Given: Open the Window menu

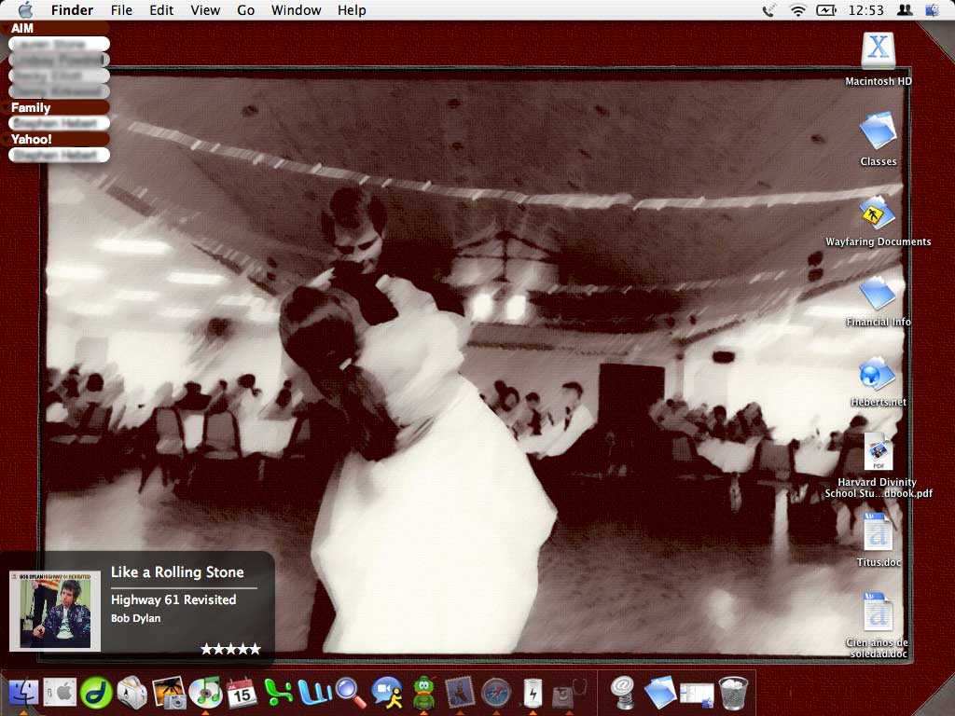Looking at the screenshot, I should point(296,10).
